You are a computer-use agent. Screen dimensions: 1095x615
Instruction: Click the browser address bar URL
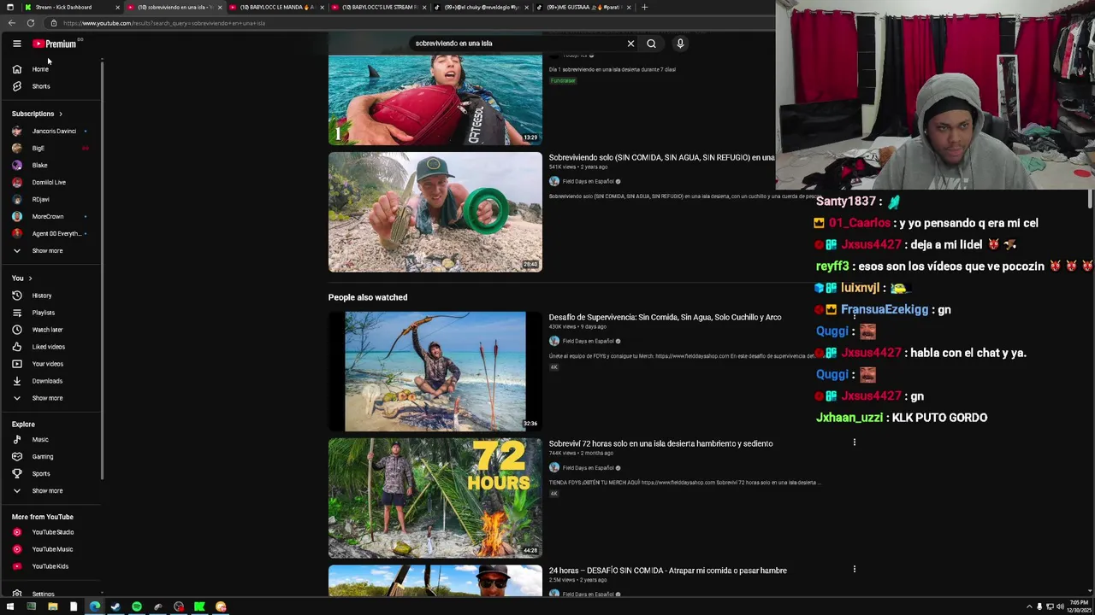(x=163, y=23)
